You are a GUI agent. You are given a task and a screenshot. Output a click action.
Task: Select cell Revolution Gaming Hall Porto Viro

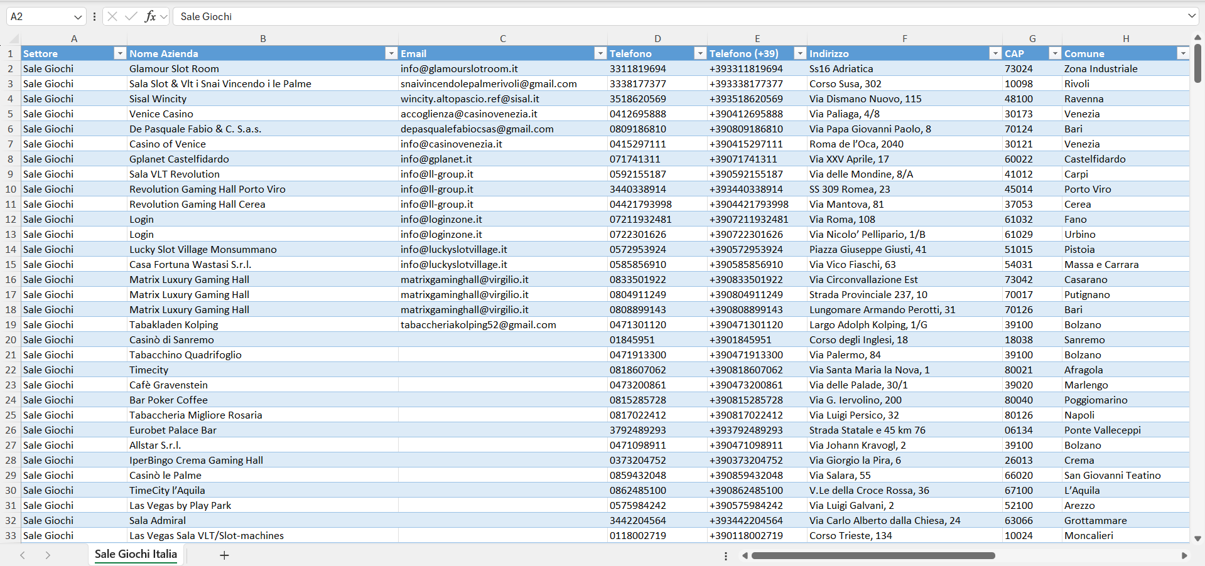(262, 189)
